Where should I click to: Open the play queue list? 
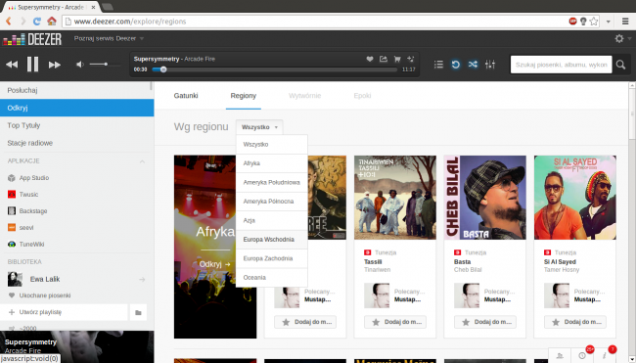click(438, 65)
